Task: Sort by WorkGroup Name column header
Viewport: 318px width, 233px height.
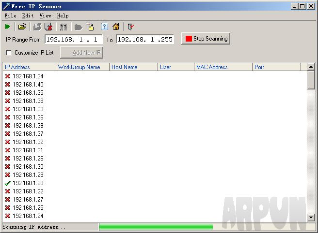Action: pos(82,67)
